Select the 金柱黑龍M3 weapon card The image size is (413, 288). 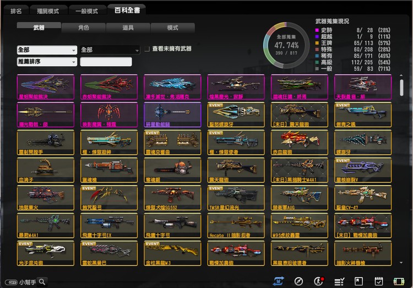click(172, 253)
